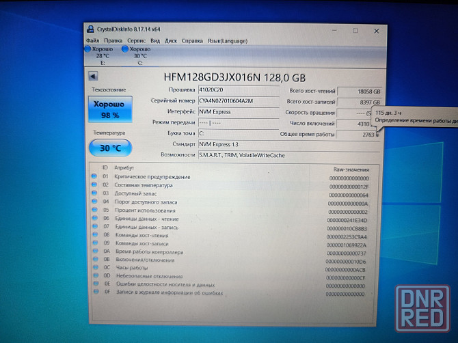Open the Сервис menu
The height and width of the screenshot is (343, 458).
pyautogui.click(x=136, y=40)
